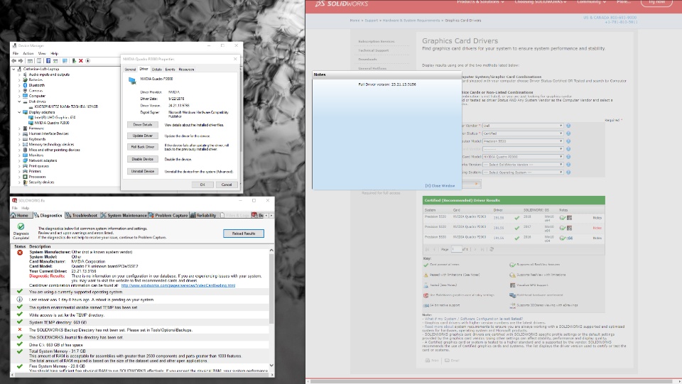Click RealView icon in the 2018 results row

click(x=563, y=218)
